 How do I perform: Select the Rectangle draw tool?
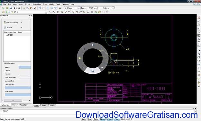coord(62,12)
